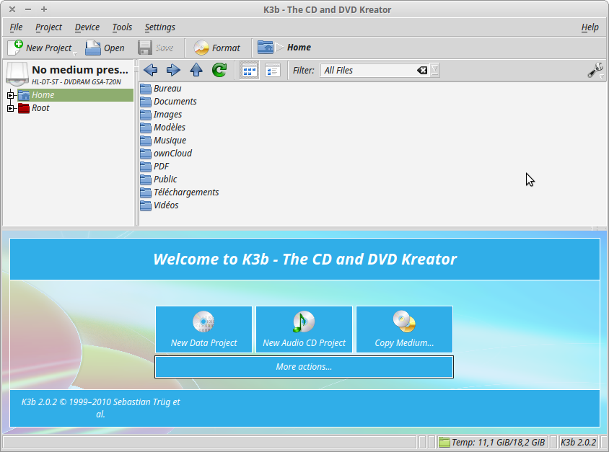
Task: Switch to detailed list view mode
Action: 272,70
